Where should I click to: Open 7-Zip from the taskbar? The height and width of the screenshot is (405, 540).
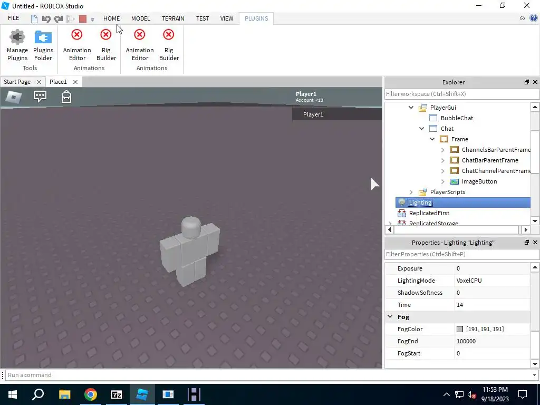pos(117,394)
